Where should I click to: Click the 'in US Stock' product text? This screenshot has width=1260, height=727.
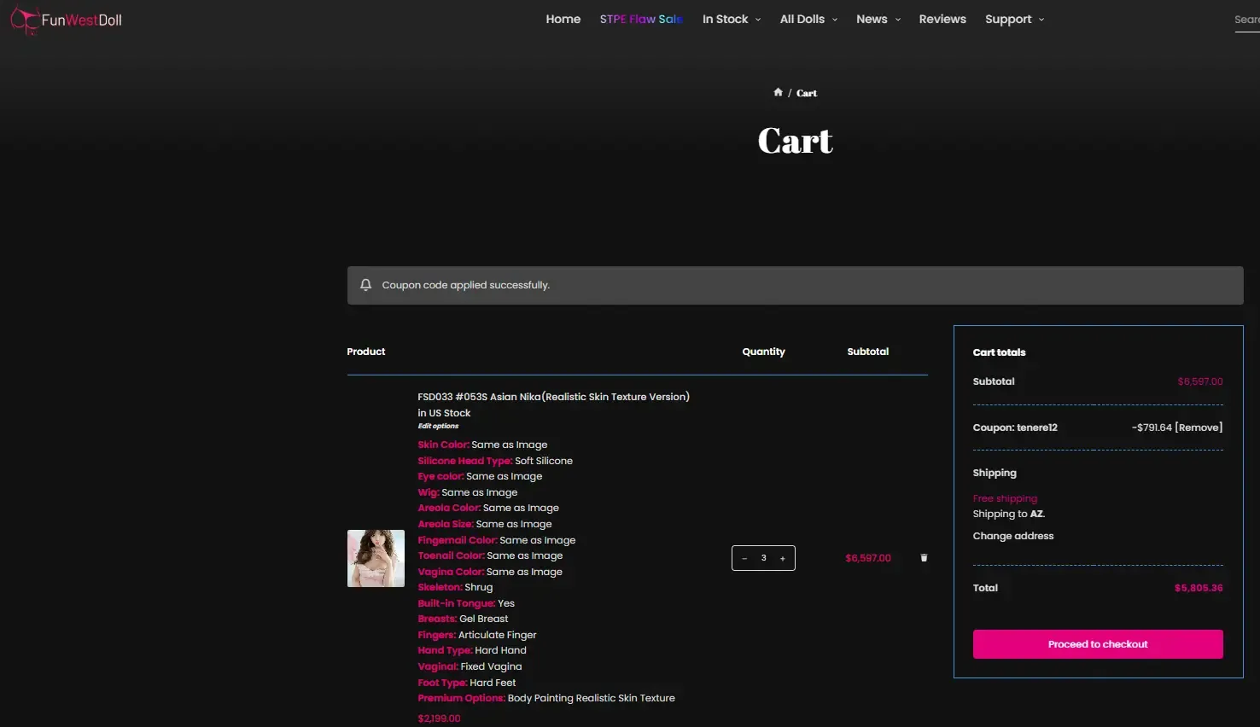(x=444, y=413)
